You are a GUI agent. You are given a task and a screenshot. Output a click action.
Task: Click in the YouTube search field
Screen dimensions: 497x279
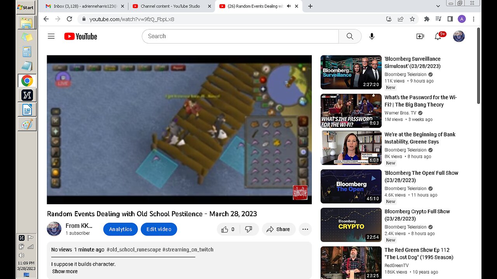(x=241, y=36)
